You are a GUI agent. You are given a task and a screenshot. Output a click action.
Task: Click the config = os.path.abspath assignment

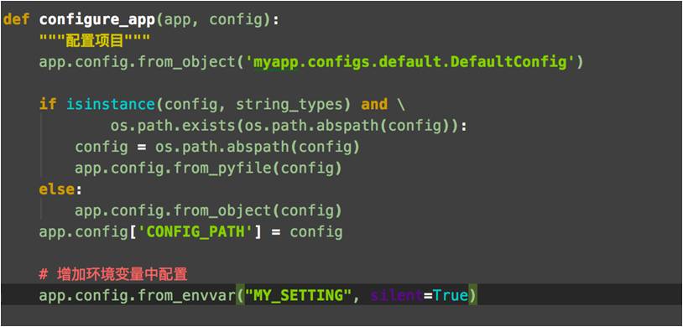click(x=217, y=148)
